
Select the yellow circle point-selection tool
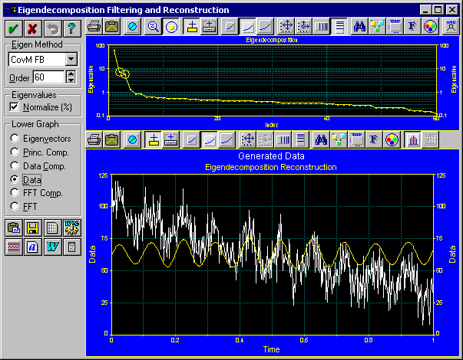point(171,27)
